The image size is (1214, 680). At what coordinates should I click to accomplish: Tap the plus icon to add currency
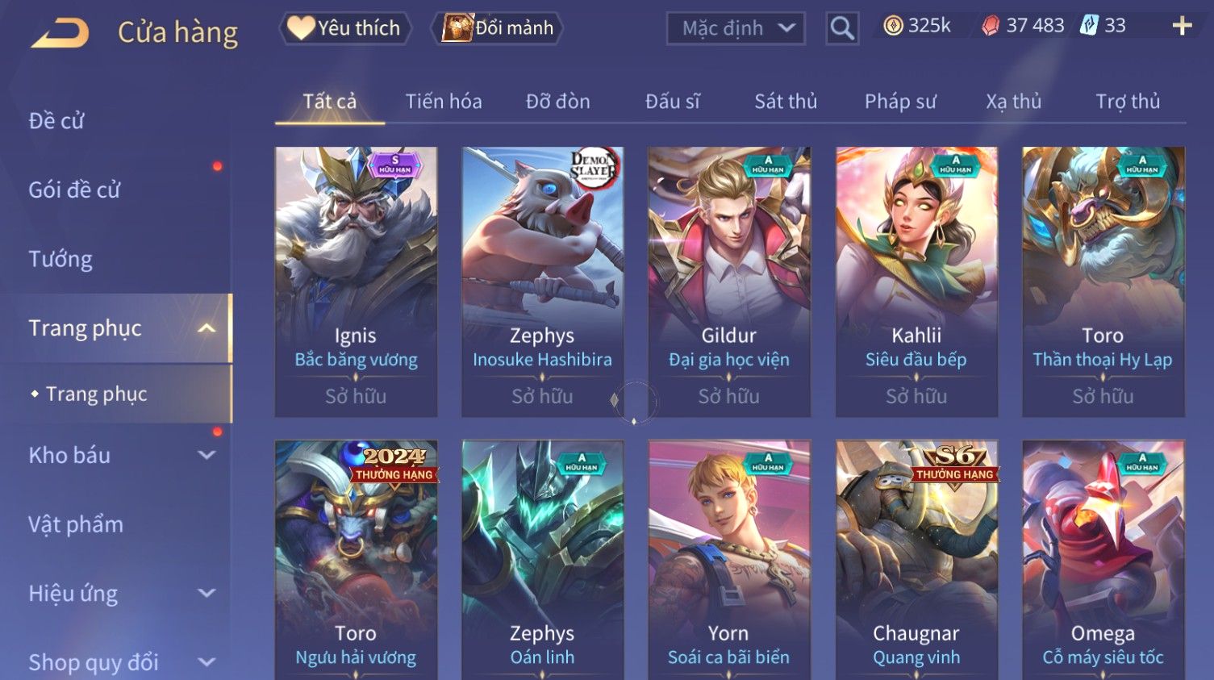point(1182,27)
